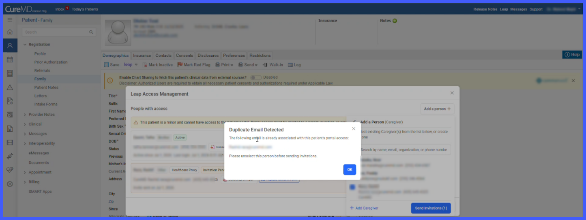Switch to the Insurance tab
The width and height of the screenshot is (586, 220).
pos(142,56)
